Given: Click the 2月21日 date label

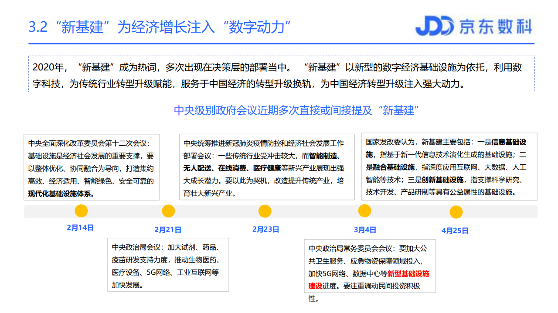Looking at the screenshot, I should click(x=168, y=230).
